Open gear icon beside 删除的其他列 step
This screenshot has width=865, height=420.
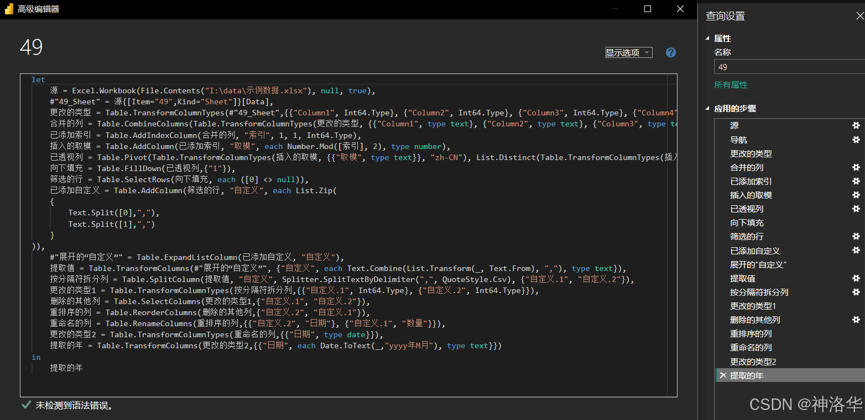(x=856, y=320)
